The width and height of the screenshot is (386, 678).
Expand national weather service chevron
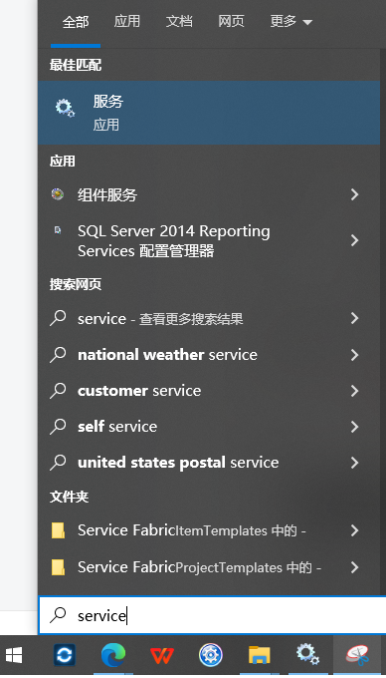354,355
